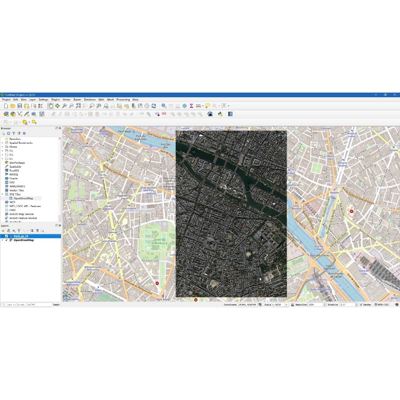Viewport: 400px width, 400px height.
Task: Open Layer Styling panel icon
Action: 3,230
